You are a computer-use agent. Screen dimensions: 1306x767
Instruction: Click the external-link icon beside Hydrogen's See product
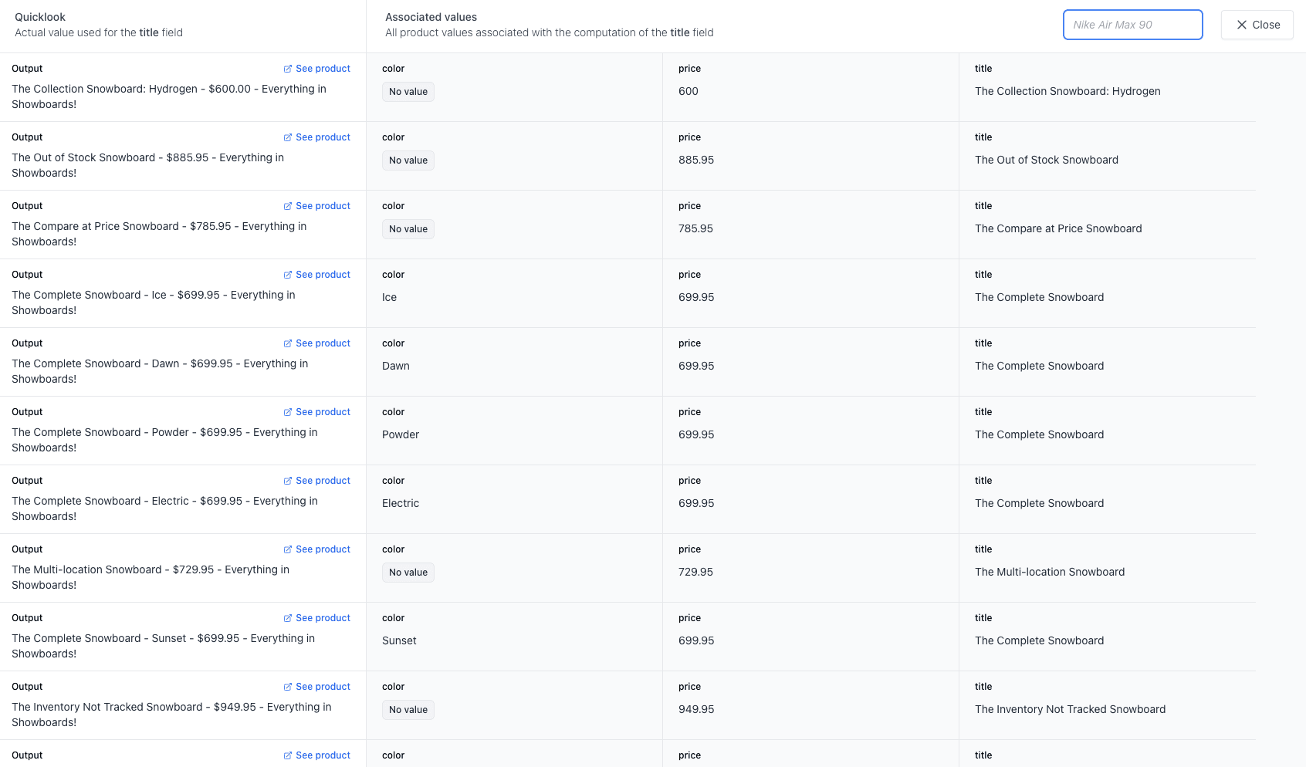pos(287,68)
